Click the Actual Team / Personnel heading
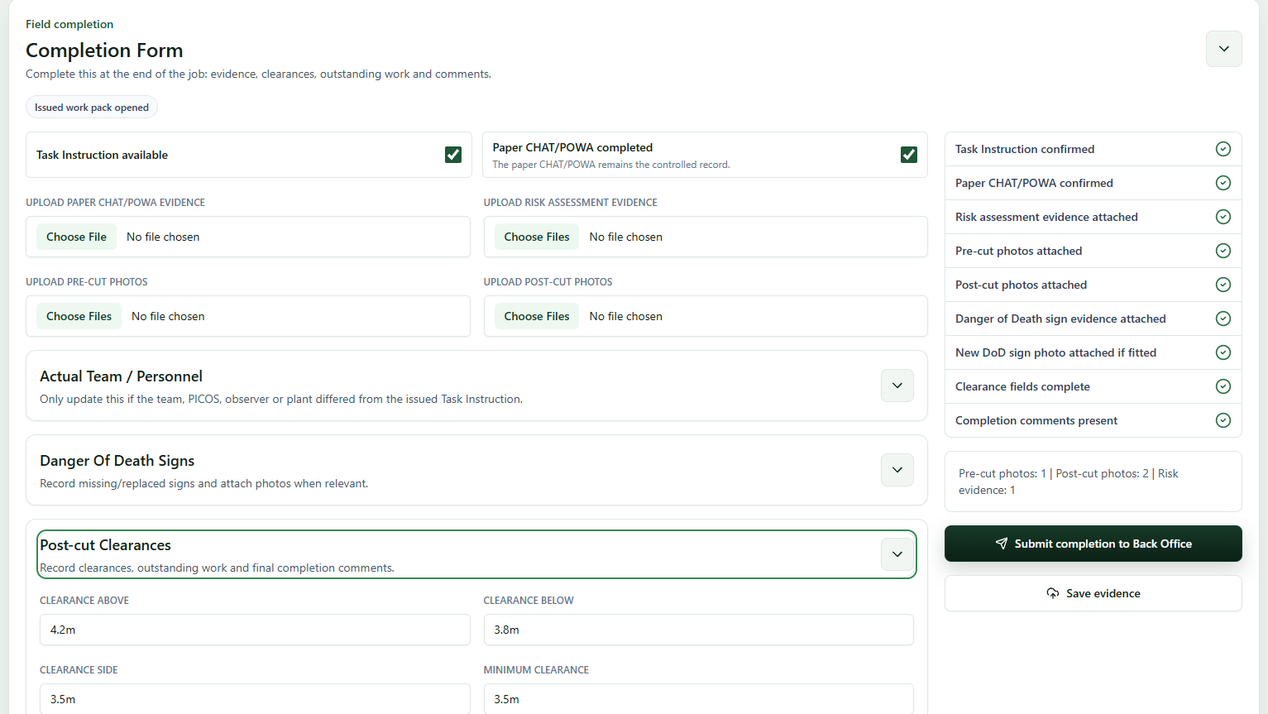 coord(121,376)
